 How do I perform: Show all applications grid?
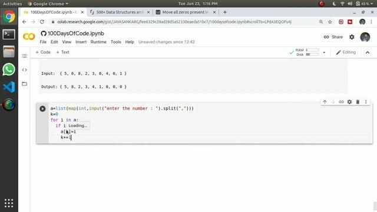tap(9, 203)
